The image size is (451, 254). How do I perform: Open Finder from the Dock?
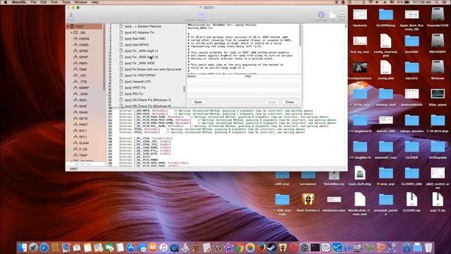pyautogui.click(x=23, y=248)
